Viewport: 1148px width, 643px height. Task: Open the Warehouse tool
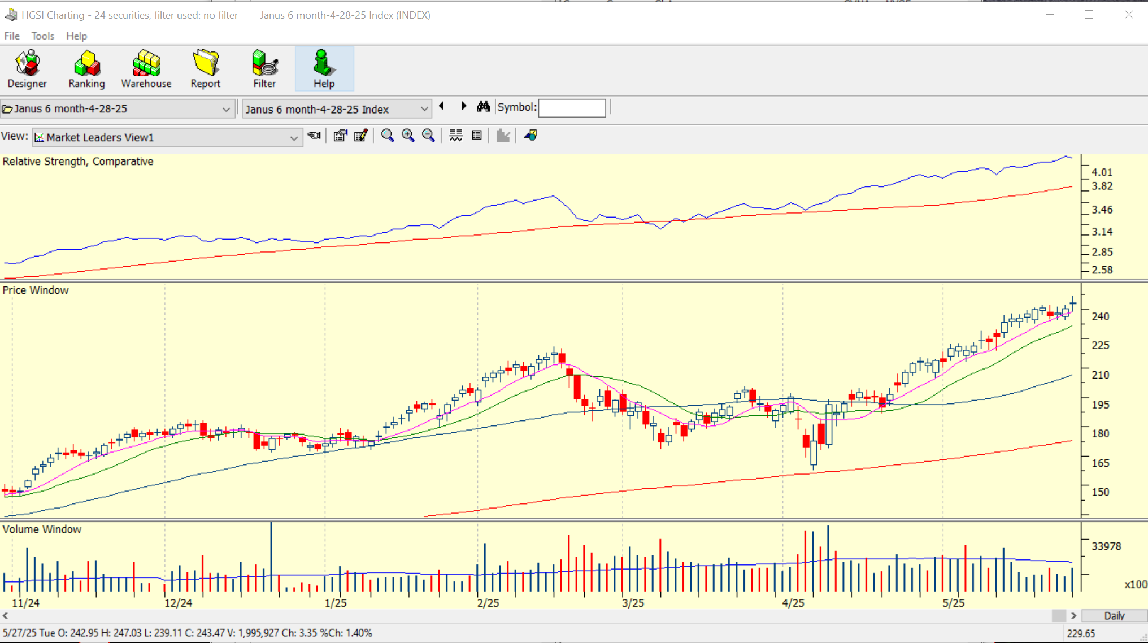pos(146,69)
